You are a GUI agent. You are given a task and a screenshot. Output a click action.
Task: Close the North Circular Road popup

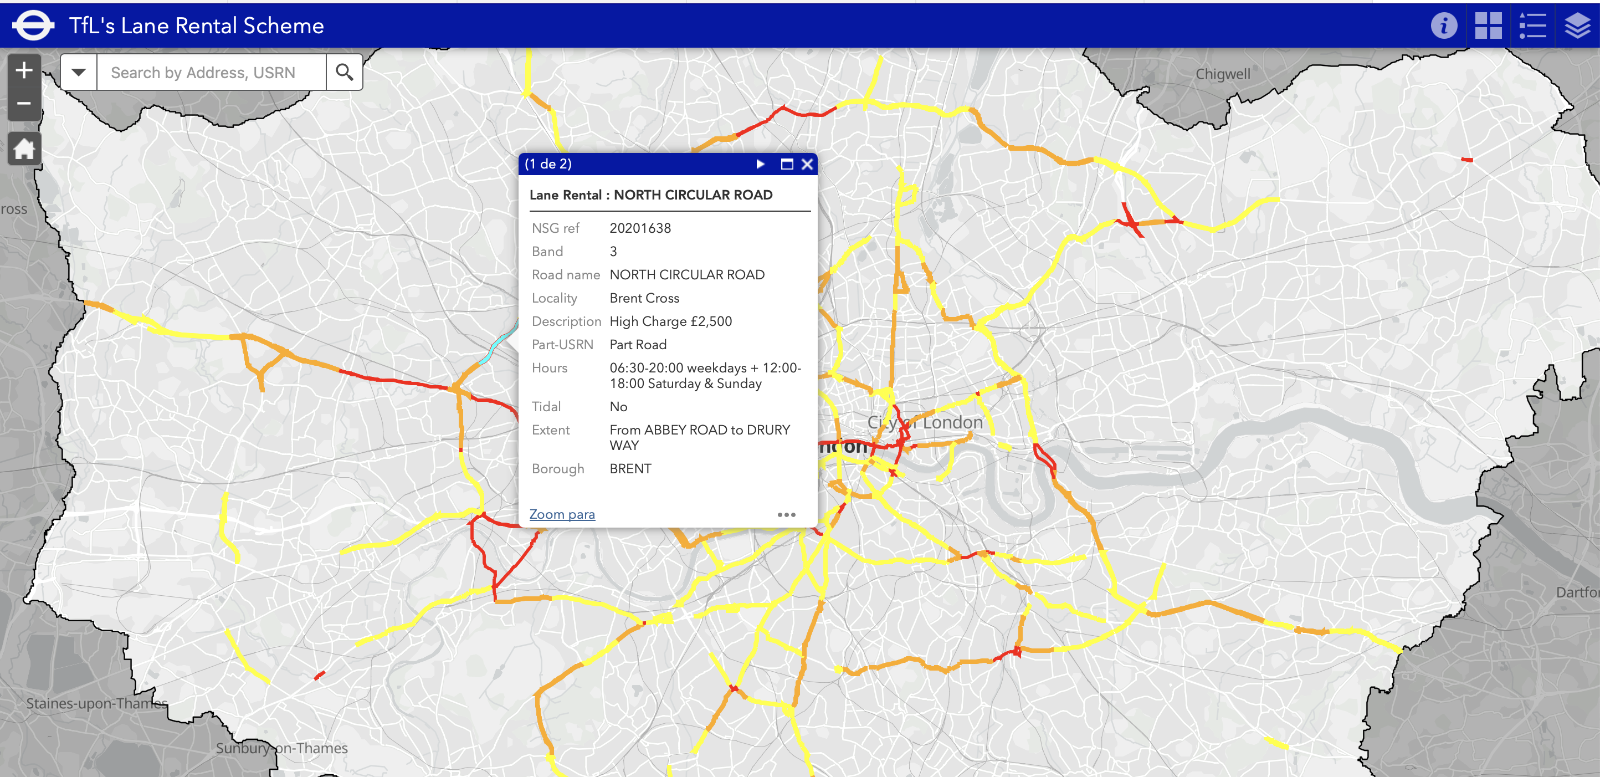click(x=807, y=164)
